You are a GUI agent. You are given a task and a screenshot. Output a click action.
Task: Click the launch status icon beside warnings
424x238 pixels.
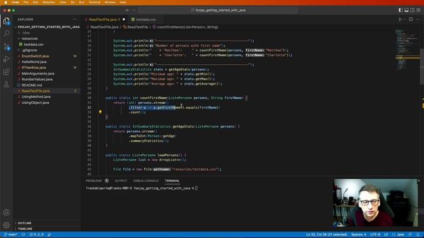coord(49,235)
